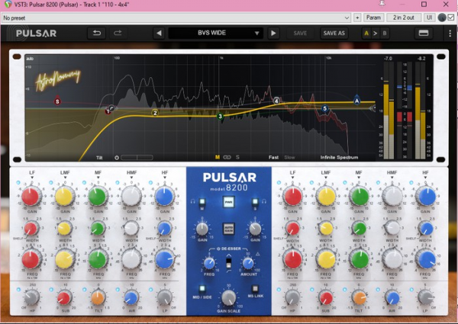Screen dimensions: 458x324
Task: Select the blue A air node
Action: [x=356, y=101]
